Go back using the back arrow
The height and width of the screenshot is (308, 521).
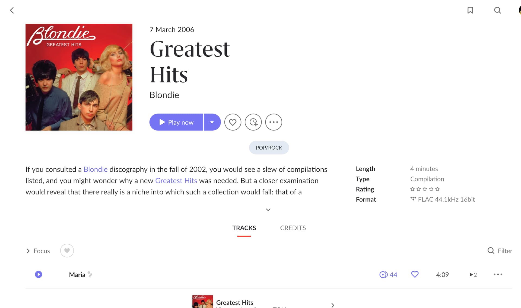(12, 10)
